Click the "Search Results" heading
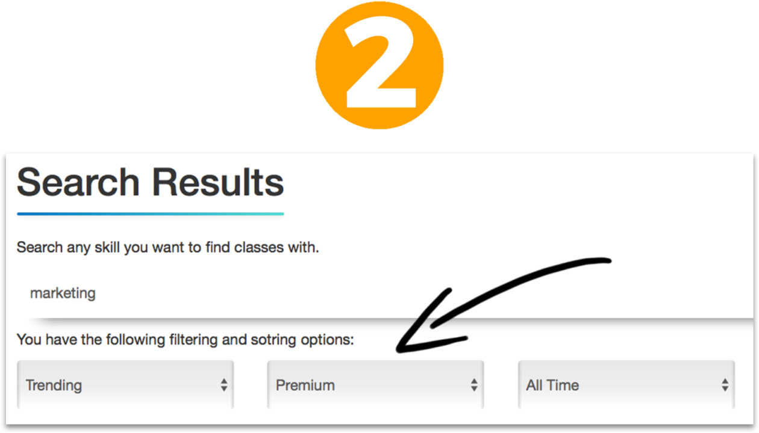759x433 pixels. [150, 182]
